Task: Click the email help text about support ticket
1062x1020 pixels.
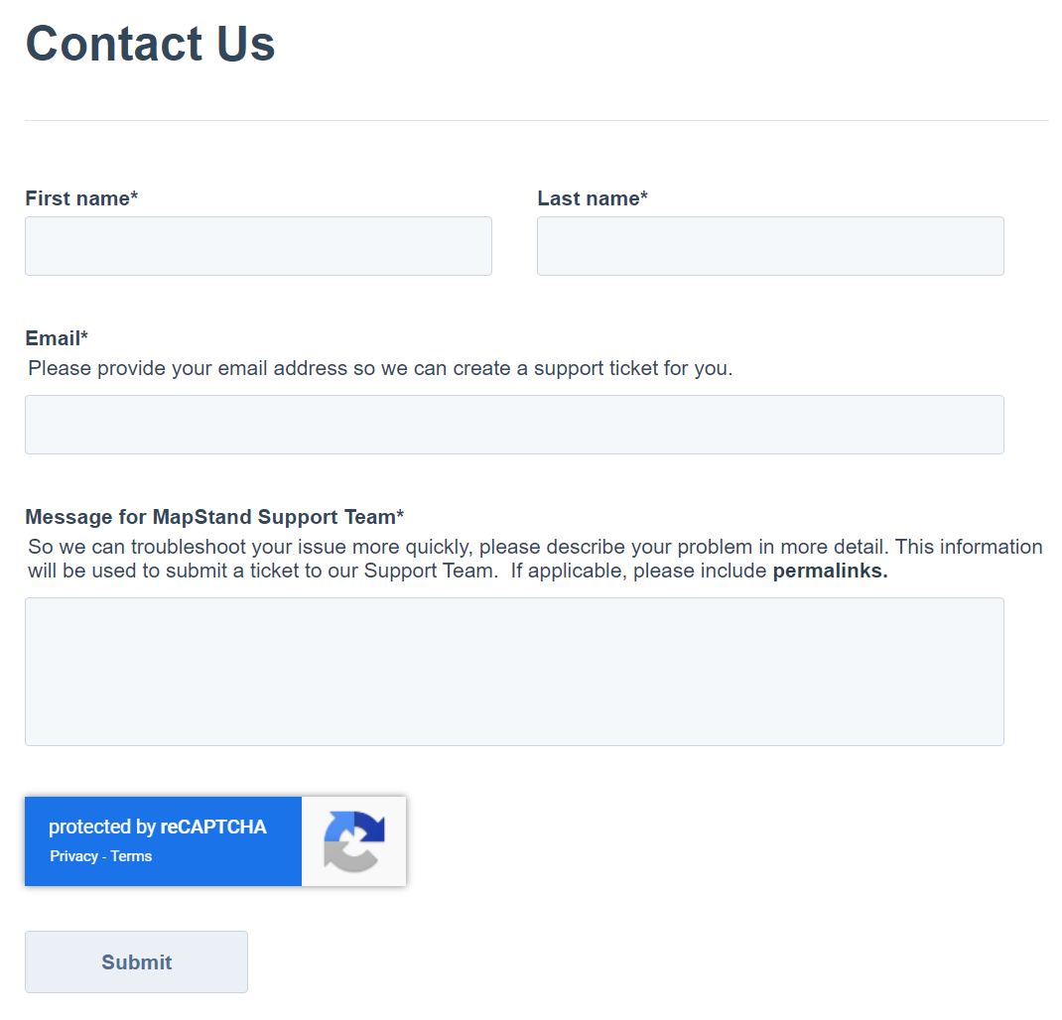Action: click(x=380, y=368)
